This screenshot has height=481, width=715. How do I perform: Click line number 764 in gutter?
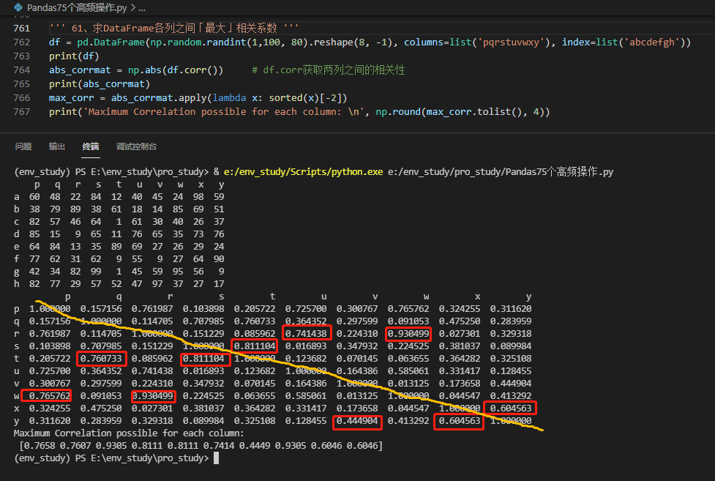[x=22, y=70]
